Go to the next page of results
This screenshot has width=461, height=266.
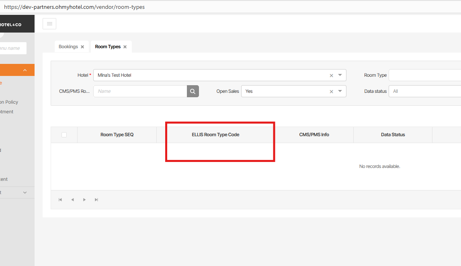point(84,200)
